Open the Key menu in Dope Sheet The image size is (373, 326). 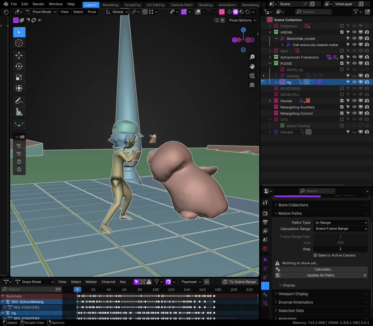coord(123,282)
